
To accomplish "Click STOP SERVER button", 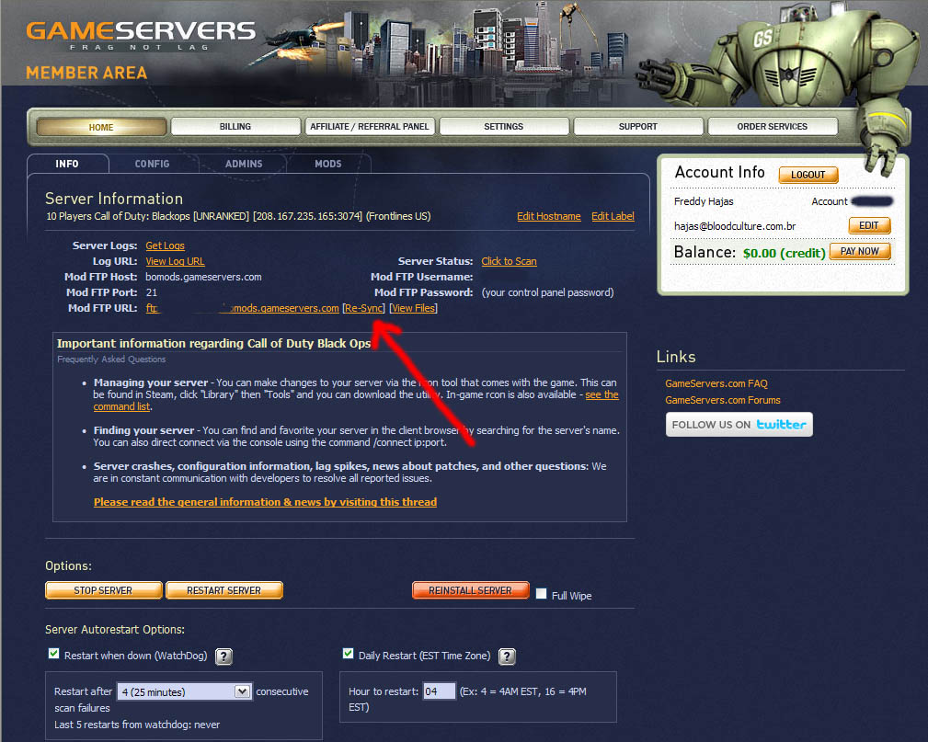I will click(x=104, y=590).
